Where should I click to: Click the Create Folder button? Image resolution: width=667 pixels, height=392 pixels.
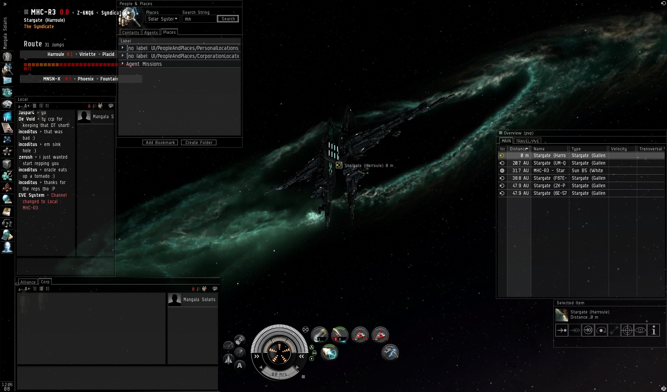[199, 142]
